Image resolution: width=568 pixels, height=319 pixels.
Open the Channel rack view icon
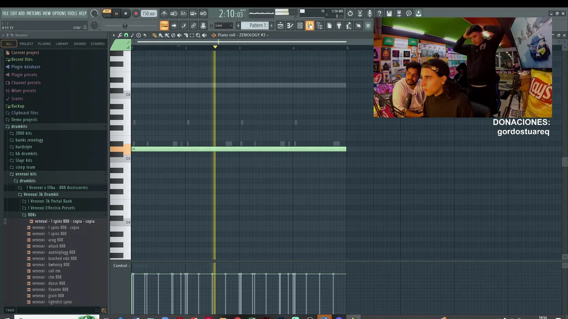point(300,26)
